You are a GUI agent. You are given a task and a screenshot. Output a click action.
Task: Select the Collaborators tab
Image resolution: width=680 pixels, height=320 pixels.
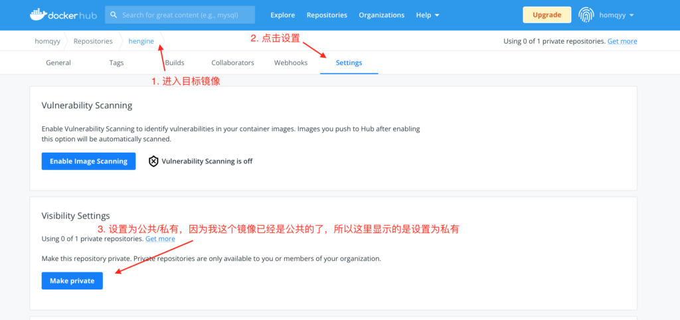point(232,63)
